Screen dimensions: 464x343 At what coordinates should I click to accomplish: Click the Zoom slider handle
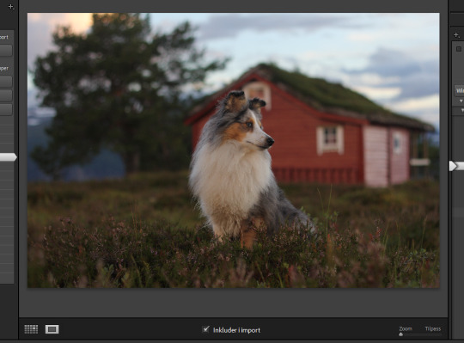pos(401,334)
